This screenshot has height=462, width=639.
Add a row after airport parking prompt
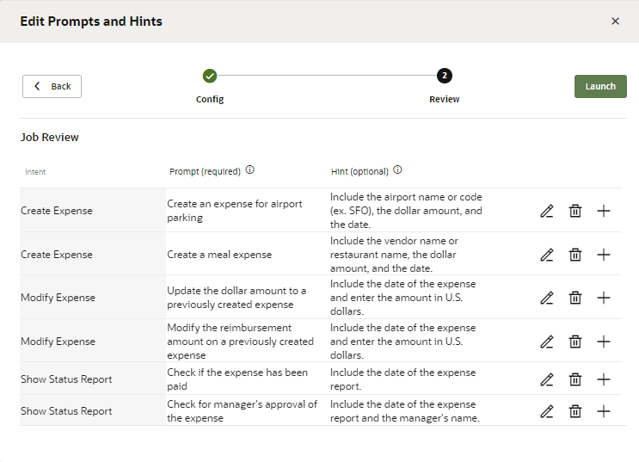604,211
